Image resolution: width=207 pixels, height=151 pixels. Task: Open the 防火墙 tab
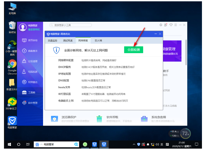[x=98, y=41]
